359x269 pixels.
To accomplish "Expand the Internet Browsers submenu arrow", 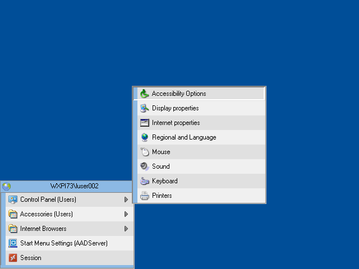I will (x=126, y=229).
